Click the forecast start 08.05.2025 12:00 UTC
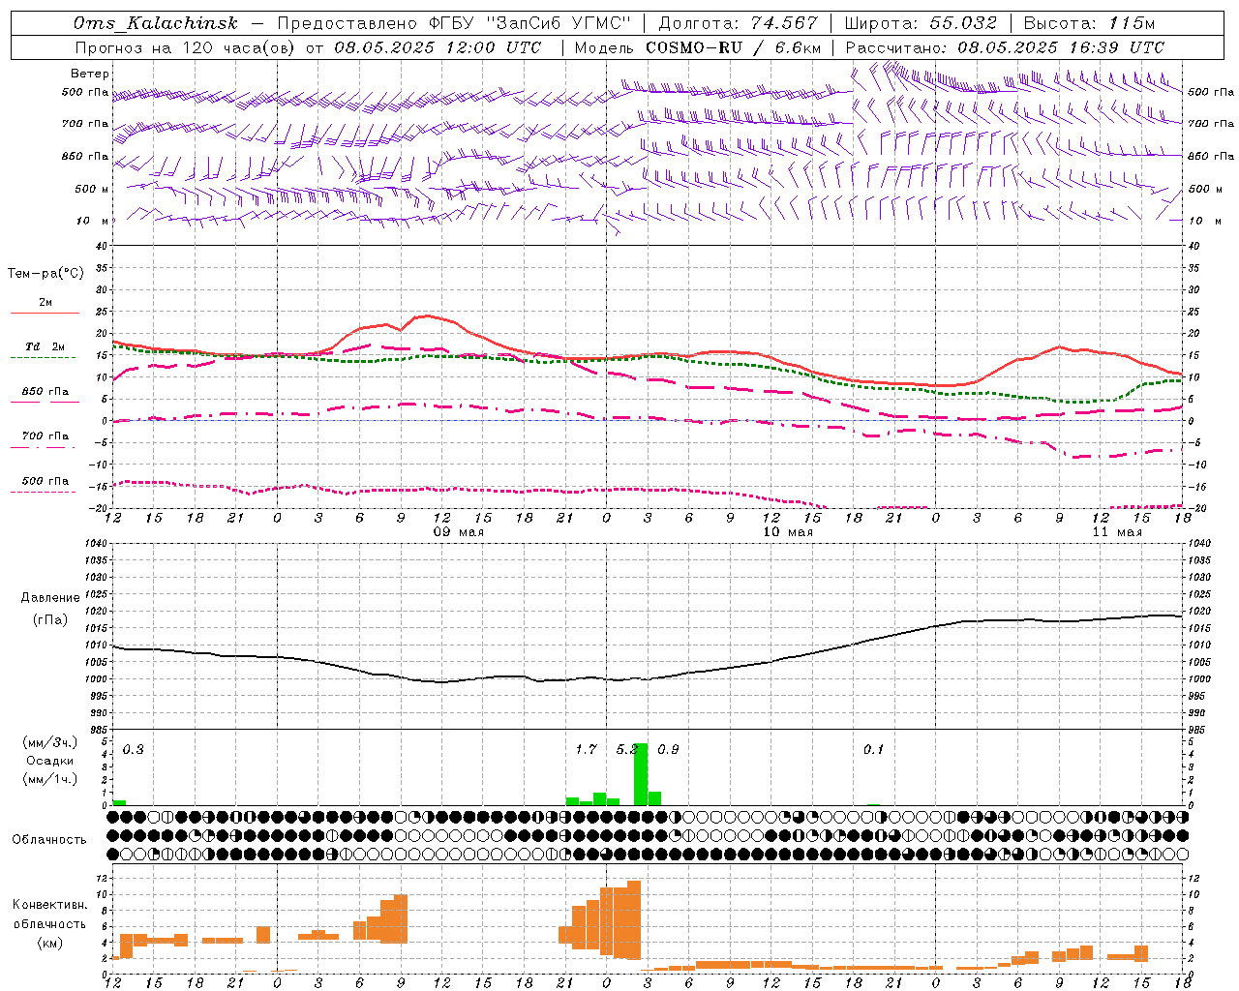 tap(438, 47)
